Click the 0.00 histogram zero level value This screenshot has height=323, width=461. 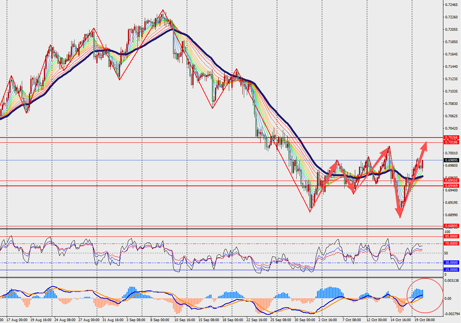coord(448,299)
